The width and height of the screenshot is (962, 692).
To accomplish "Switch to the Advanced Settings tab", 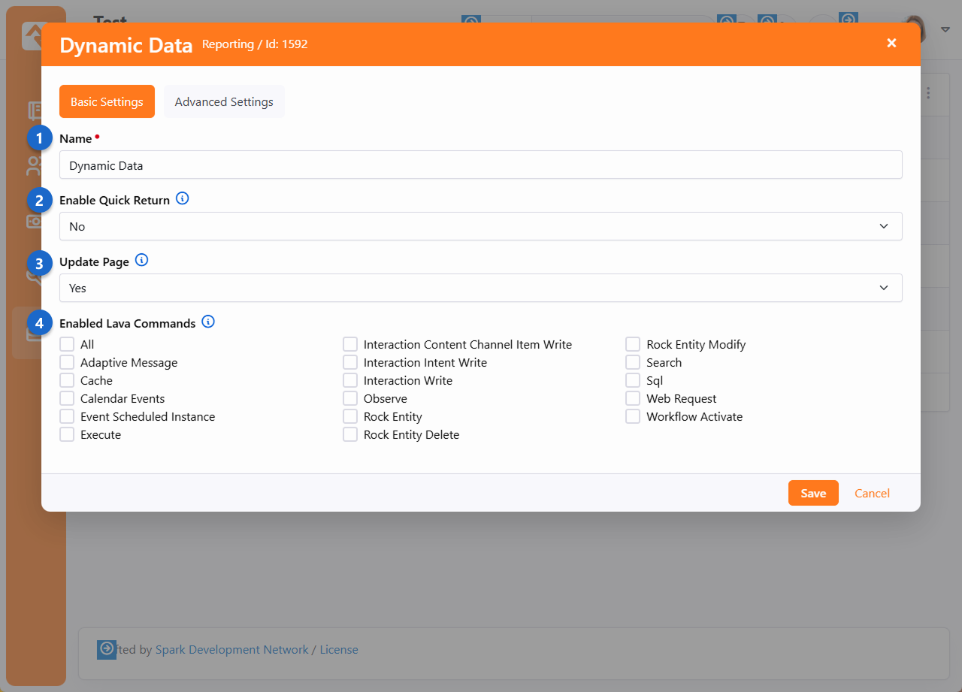I will (224, 101).
